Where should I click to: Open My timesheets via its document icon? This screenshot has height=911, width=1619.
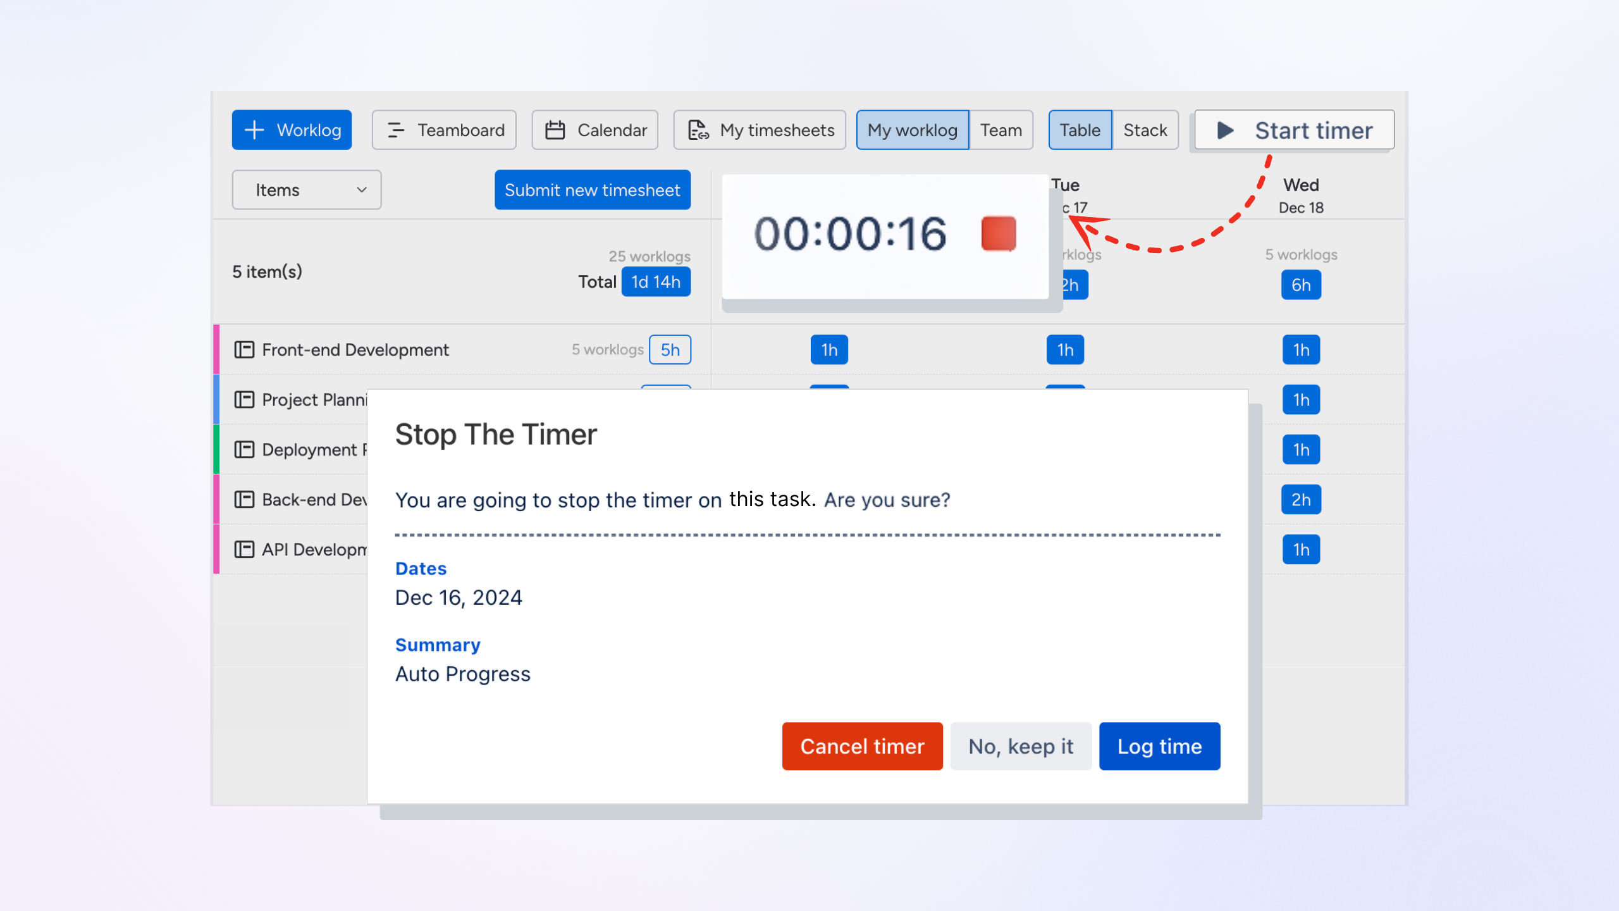[x=698, y=130]
